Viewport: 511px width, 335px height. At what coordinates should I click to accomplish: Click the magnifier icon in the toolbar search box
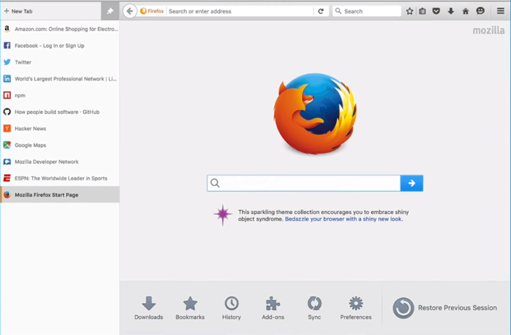click(x=338, y=11)
